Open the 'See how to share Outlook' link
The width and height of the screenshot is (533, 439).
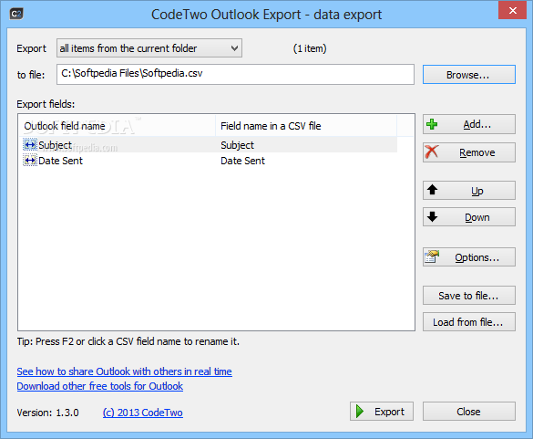125,371
